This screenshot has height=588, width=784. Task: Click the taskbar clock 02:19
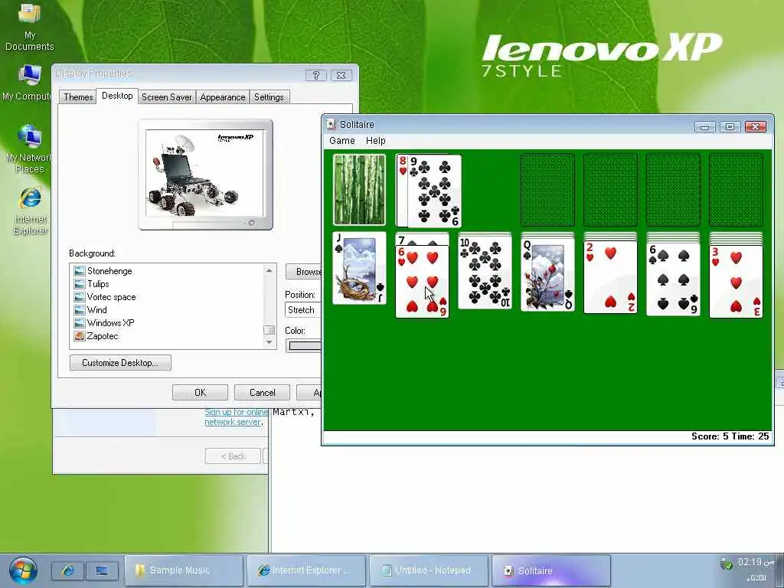coord(756,563)
